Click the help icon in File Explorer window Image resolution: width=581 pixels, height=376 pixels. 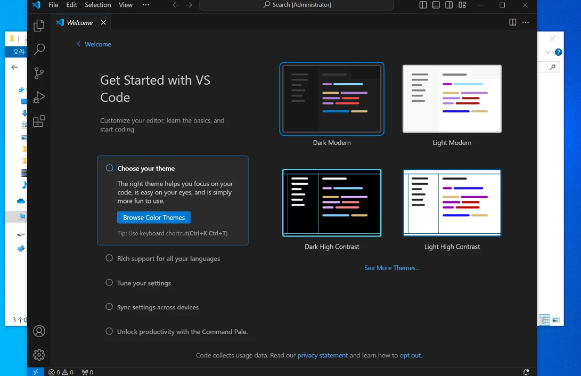click(x=559, y=52)
